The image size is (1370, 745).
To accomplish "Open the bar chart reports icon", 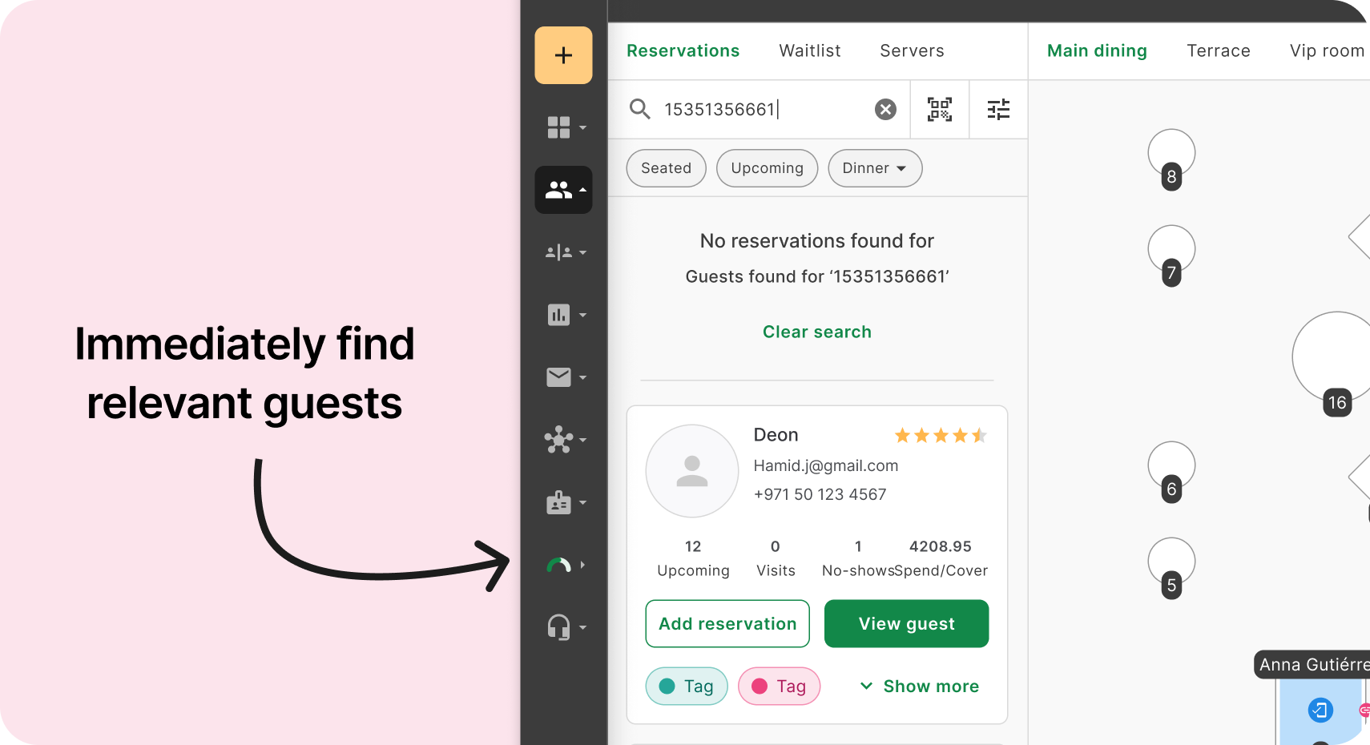I will 559,315.
